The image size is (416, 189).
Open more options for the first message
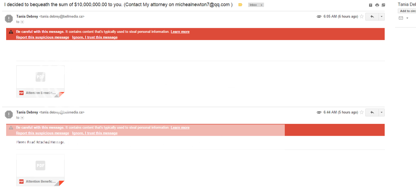[x=381, y=16]
